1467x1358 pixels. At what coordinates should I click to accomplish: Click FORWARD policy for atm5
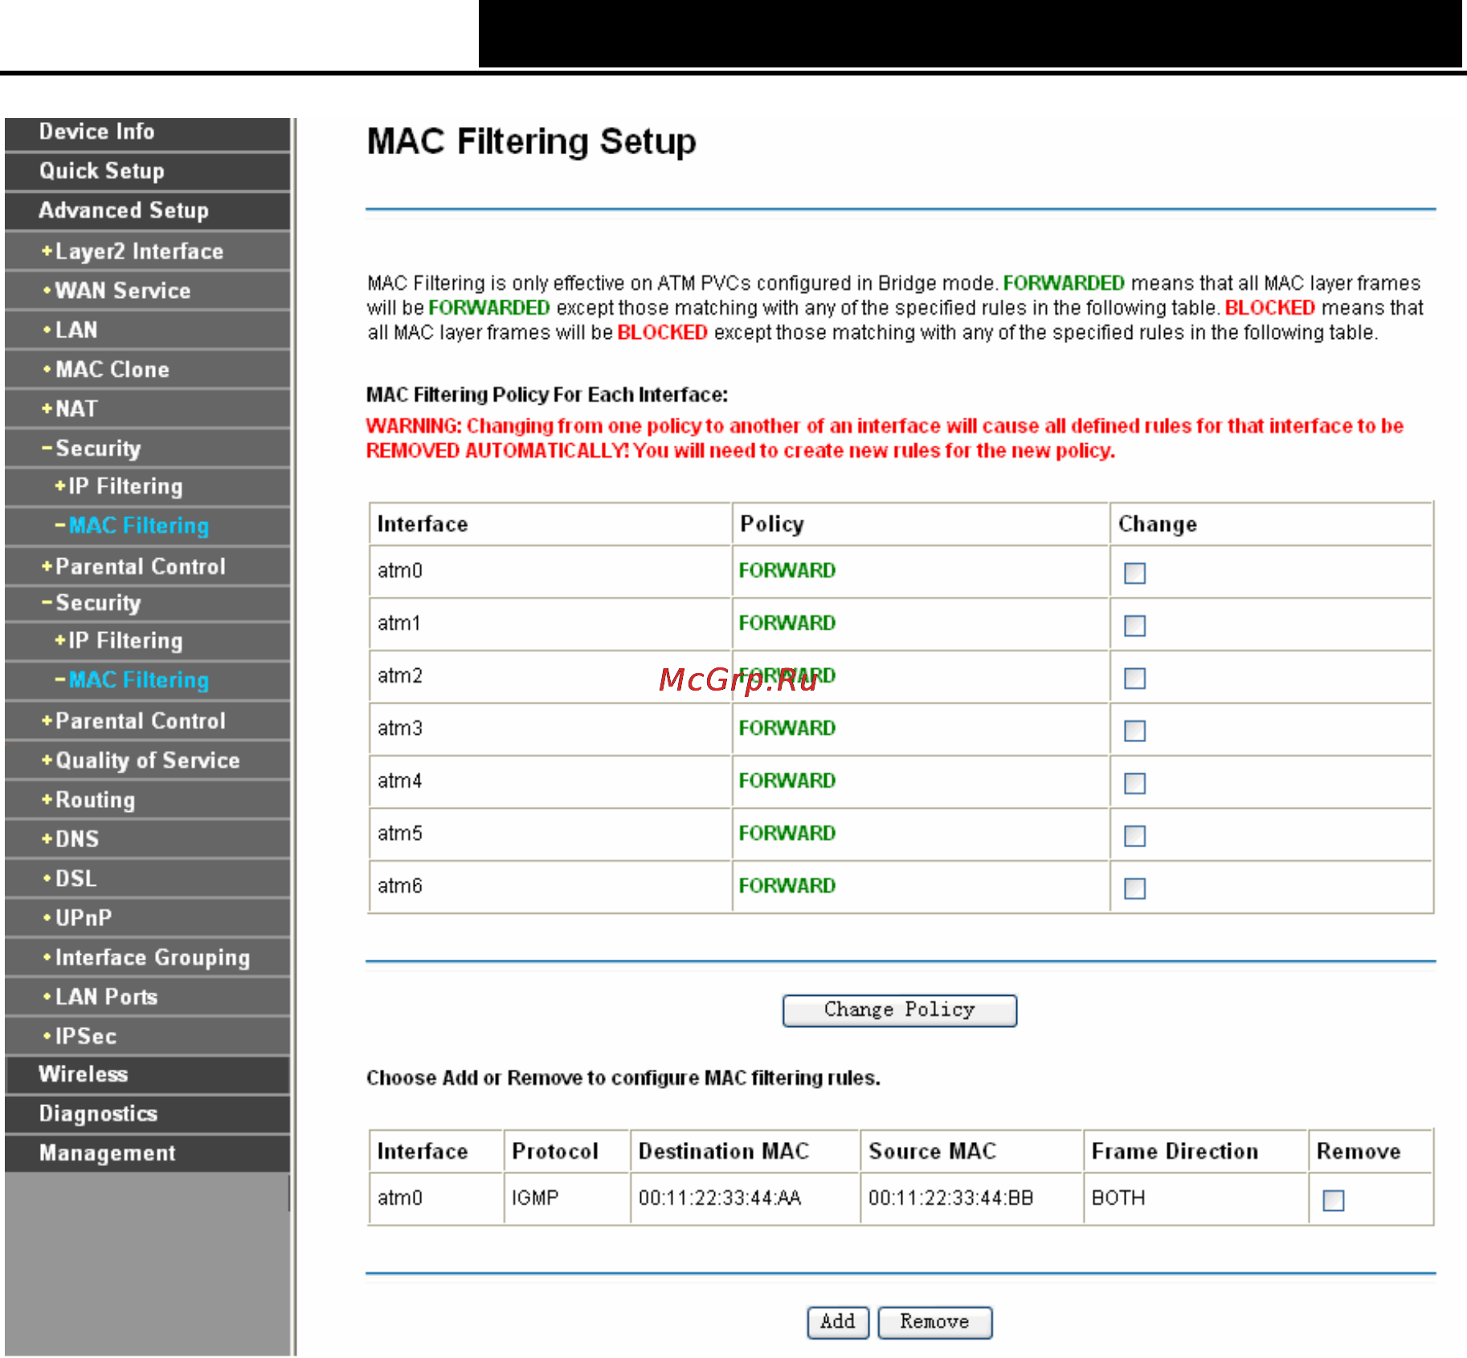point(787,834)
